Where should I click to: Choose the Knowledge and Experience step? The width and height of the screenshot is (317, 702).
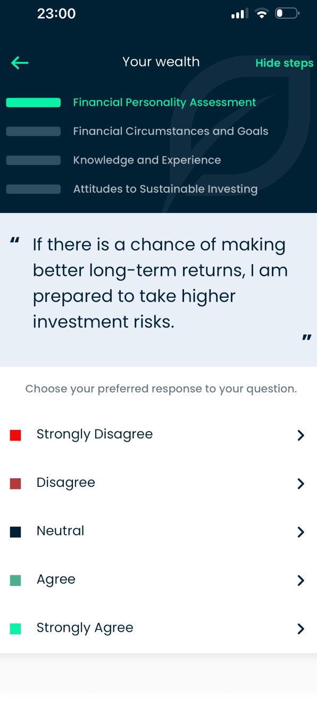(x=147, y=160)
